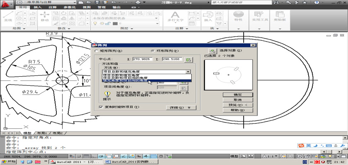Click the Plot printer icon

pyautogui.click(x=138, y=2)
